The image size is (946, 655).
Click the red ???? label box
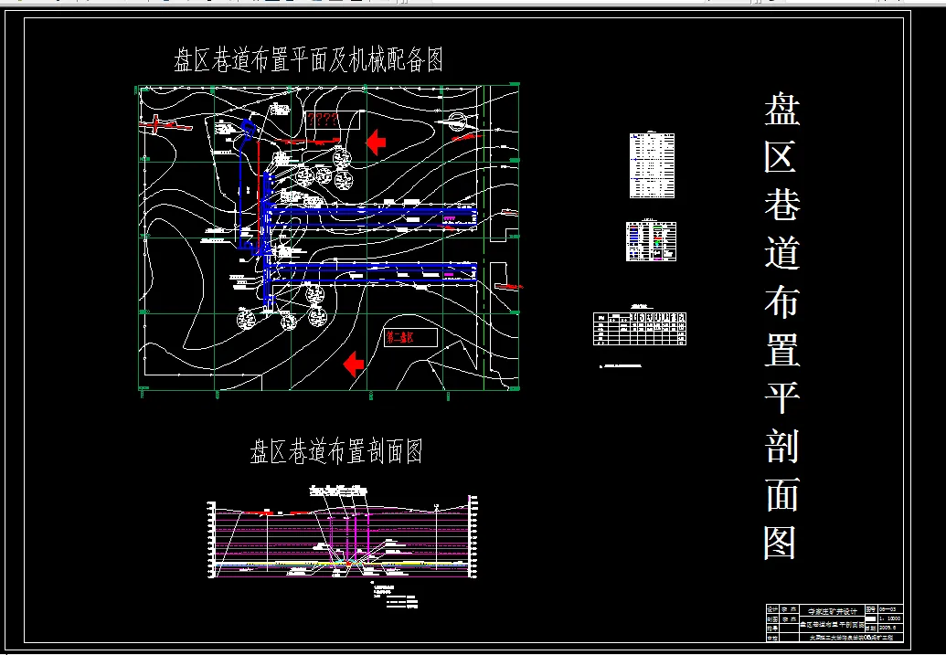(333, 120)
